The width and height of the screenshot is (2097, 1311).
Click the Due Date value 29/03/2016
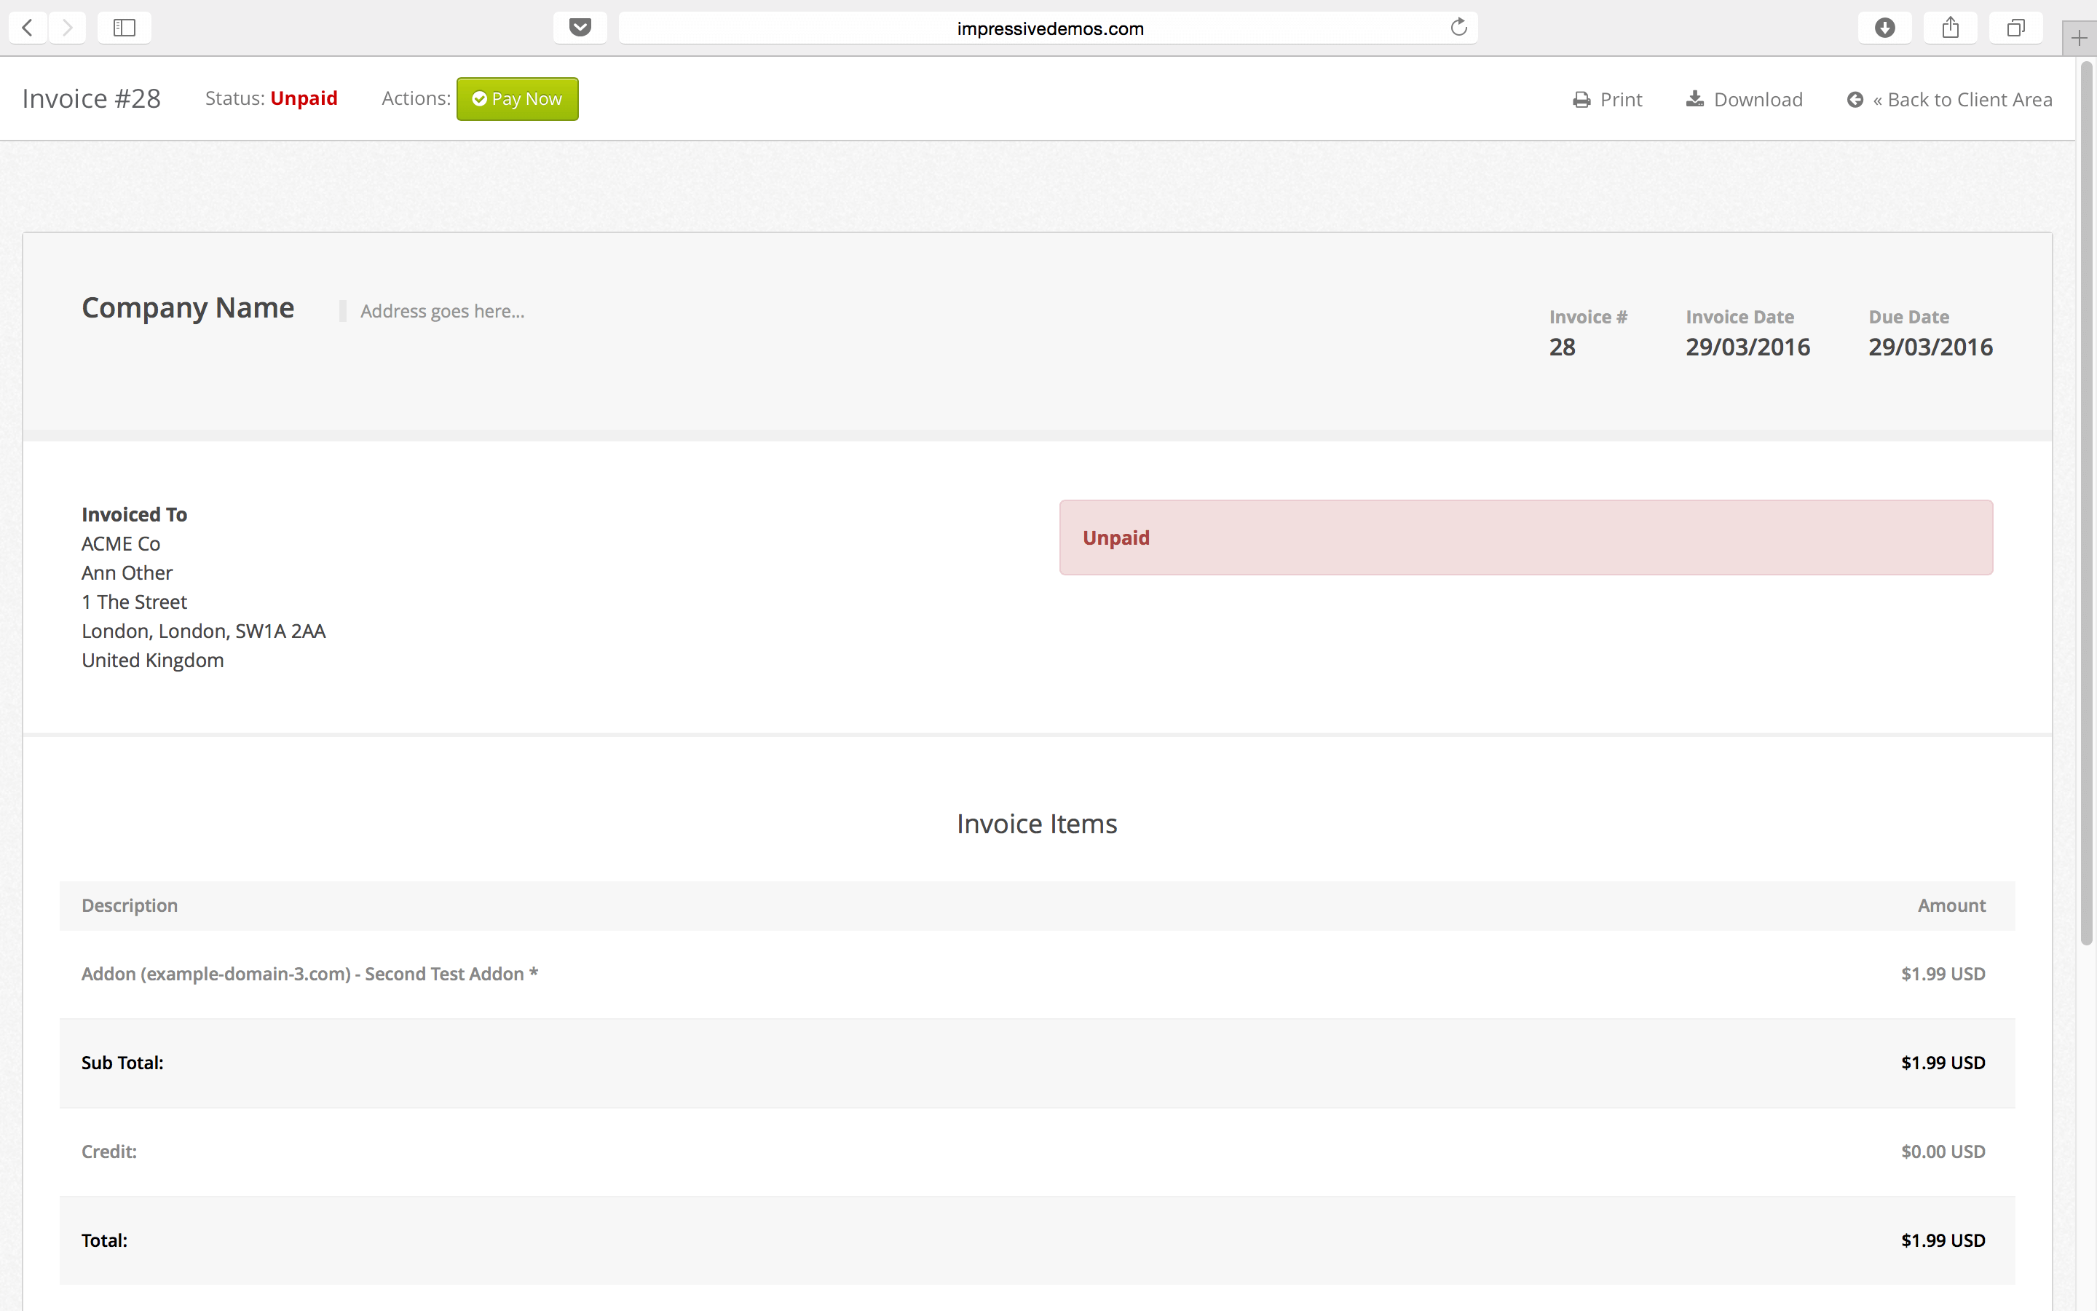1930,347
